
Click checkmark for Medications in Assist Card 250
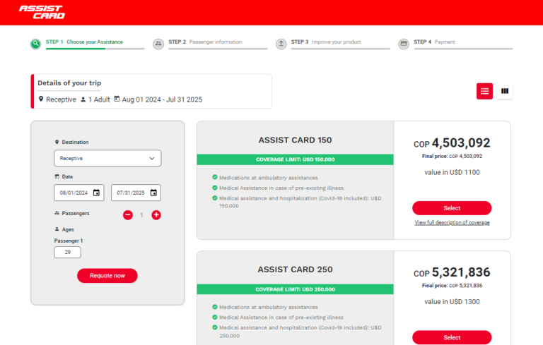[x=215, y=307]
